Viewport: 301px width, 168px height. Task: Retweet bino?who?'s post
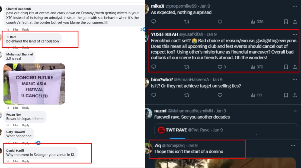pyautogui.click(x=187, y=95)
